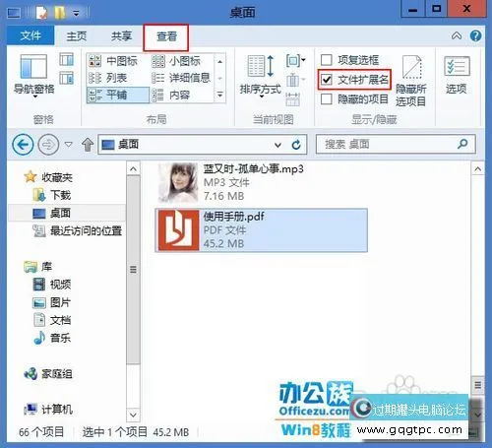Viewport: 492px width, 448px height.
Task: Click the PDF file red icon
Action: 179,230
